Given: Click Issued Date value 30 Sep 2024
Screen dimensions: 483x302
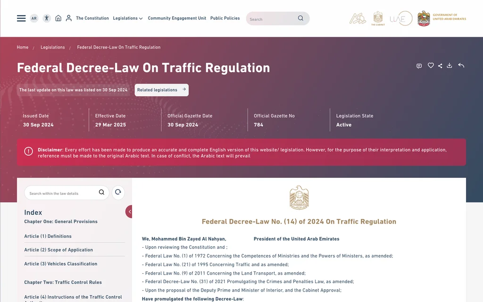Looking at the screenshot, I should click(x=38, y=125).
